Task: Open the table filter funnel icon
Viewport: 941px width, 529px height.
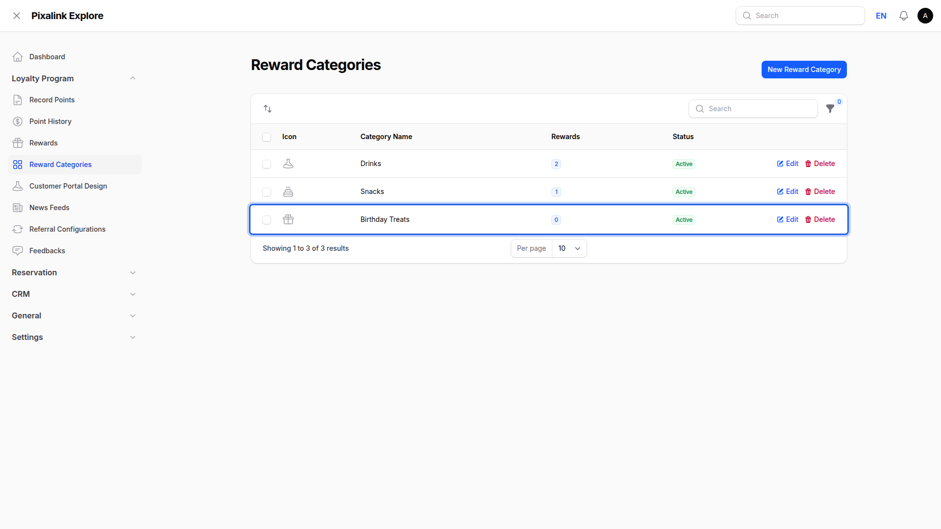Action: coord(830,109)
